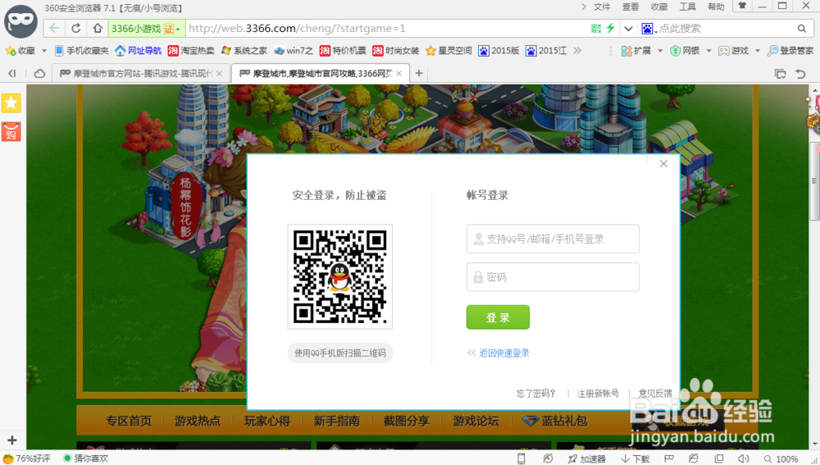Open 系统之家 bookmark
The width and height of the screenshot is (820, 465).
244,50
